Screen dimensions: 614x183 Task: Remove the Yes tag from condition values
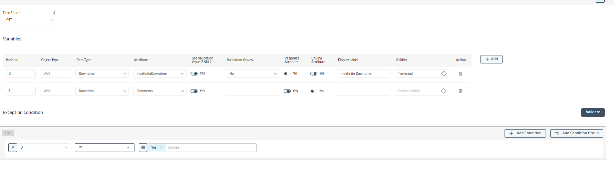[x=161, y=148]
